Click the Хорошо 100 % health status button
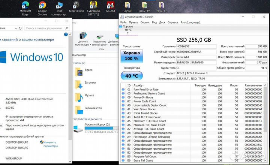 pos(132,56)
